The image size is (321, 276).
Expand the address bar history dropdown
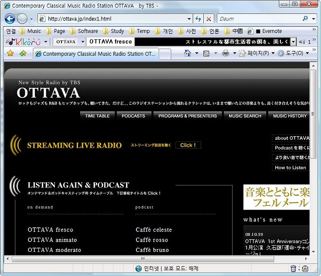pos(189,19)
